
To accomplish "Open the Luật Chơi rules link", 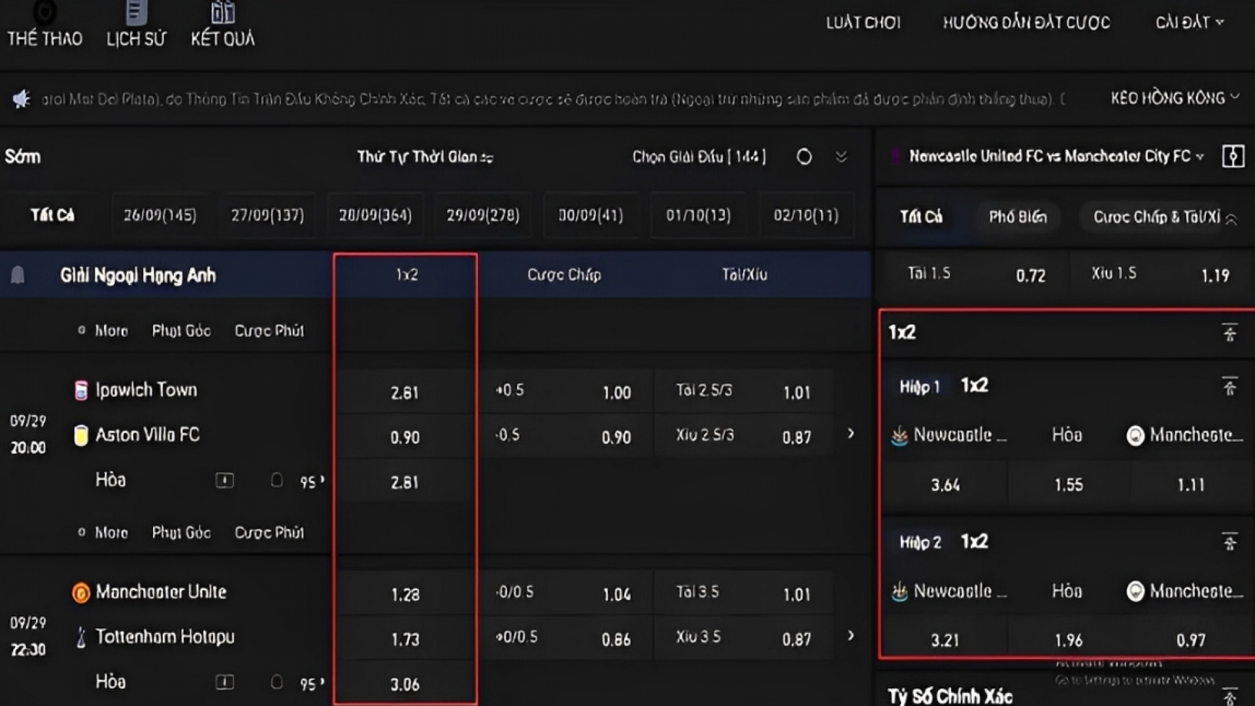I will click(x=863, y=23).
